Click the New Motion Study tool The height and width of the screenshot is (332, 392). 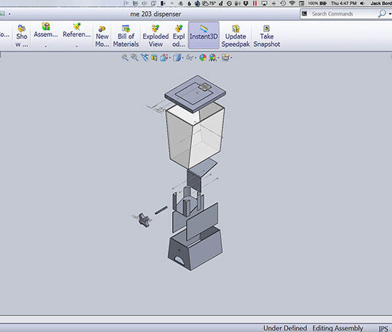click(x=102, y=36)
